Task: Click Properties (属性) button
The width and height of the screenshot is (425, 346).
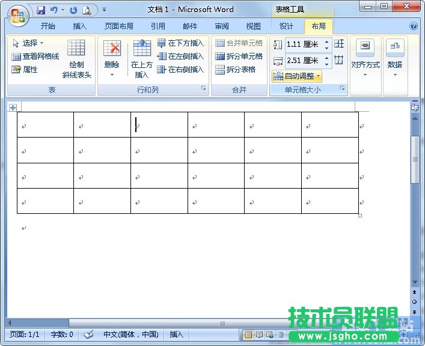Action: coord(25,70)
